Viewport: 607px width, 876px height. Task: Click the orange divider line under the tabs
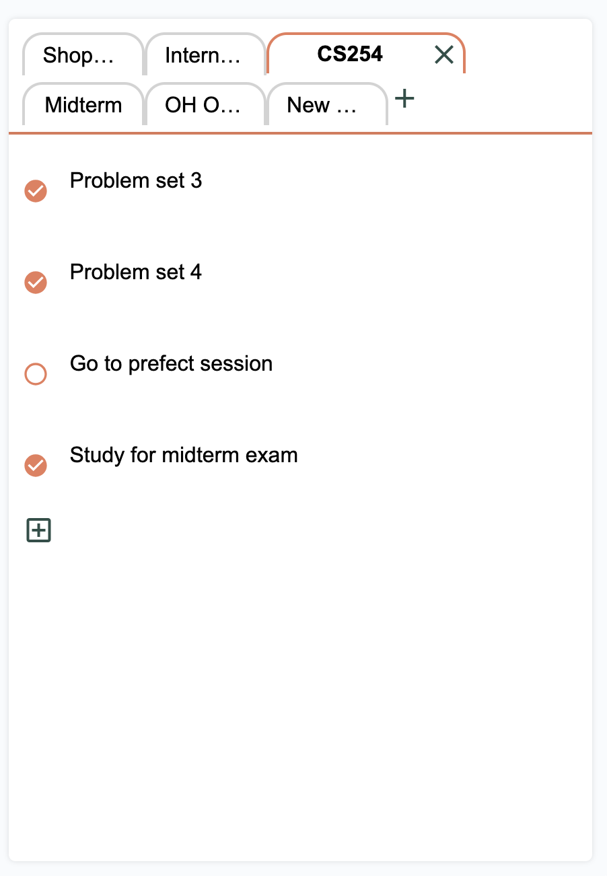(x=300, y=133)
